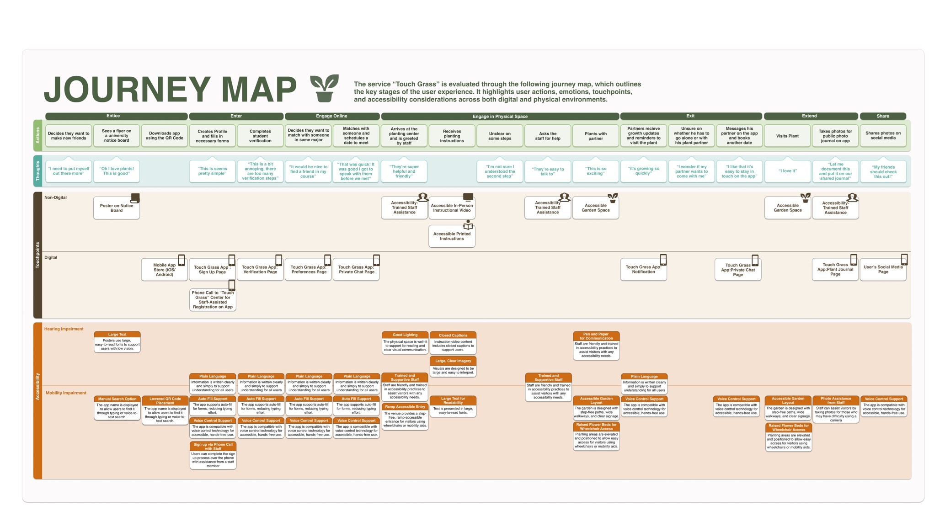Select the Engage in Physical Space header
The height and width of the screenshot is (522, 945).
tap(500, 117)
